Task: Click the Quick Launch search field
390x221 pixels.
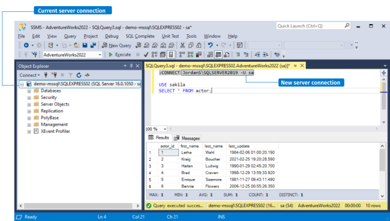Action: [x=313, y=26]
